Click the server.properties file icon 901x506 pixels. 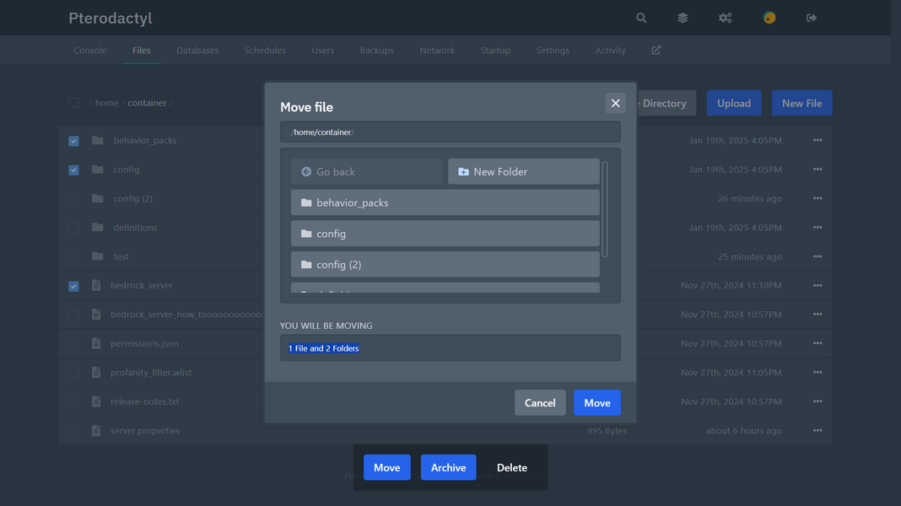96,430
